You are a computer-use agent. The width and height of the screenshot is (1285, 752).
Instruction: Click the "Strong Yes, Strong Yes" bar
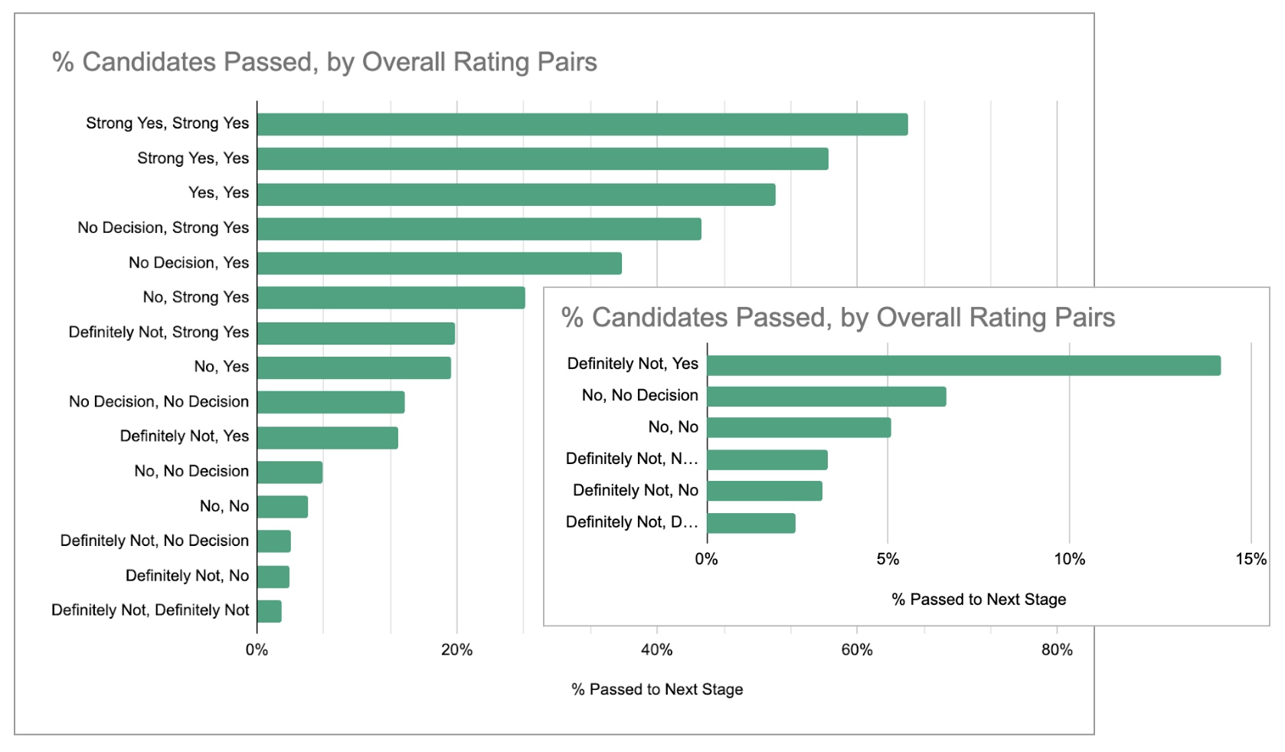click(582, 125)
